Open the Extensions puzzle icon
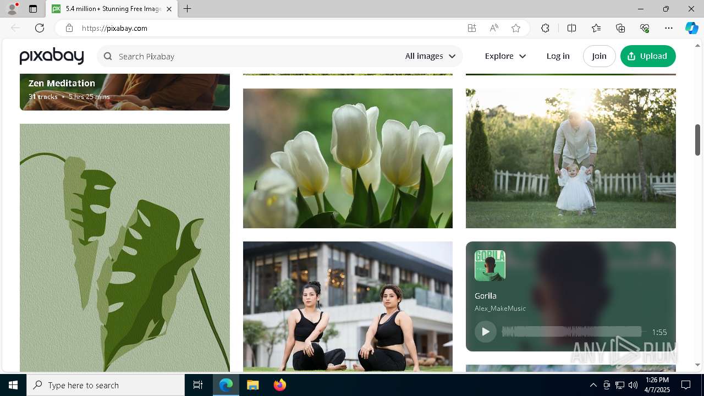The image size is (704, 396). pyautogui.click(x=545, y=28)
